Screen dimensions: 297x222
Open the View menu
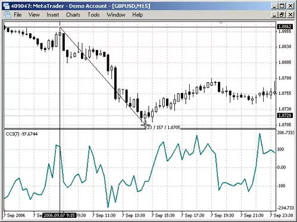click(34, 15)
